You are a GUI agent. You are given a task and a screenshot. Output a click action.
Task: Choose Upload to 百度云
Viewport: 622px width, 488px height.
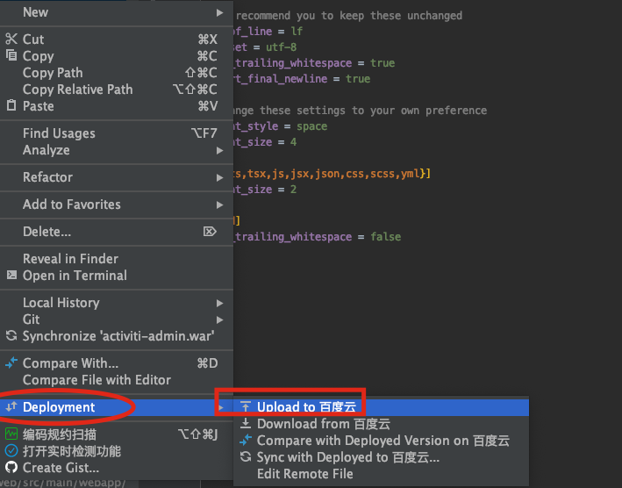coord(382,407)
